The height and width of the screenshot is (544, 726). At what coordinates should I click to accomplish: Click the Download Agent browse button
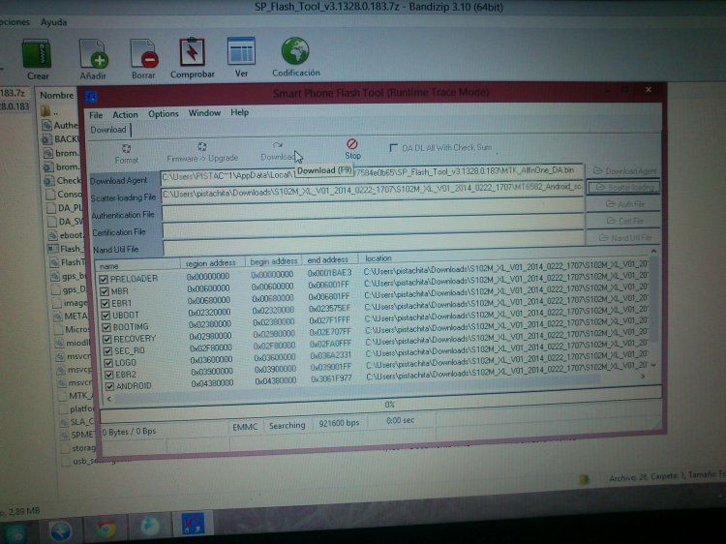[624, 171]
